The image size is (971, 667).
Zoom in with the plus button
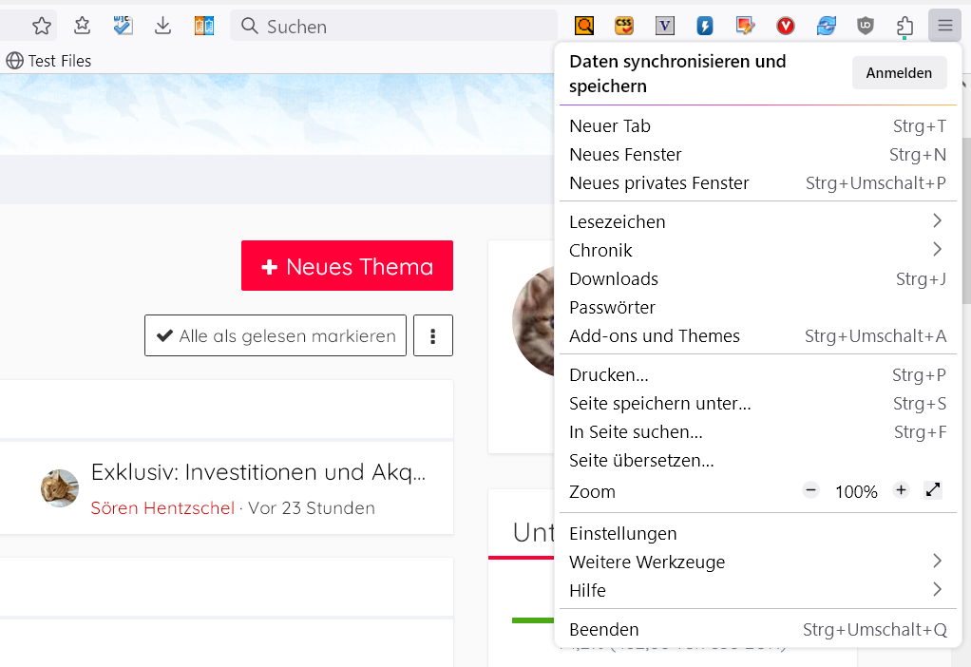901,490
